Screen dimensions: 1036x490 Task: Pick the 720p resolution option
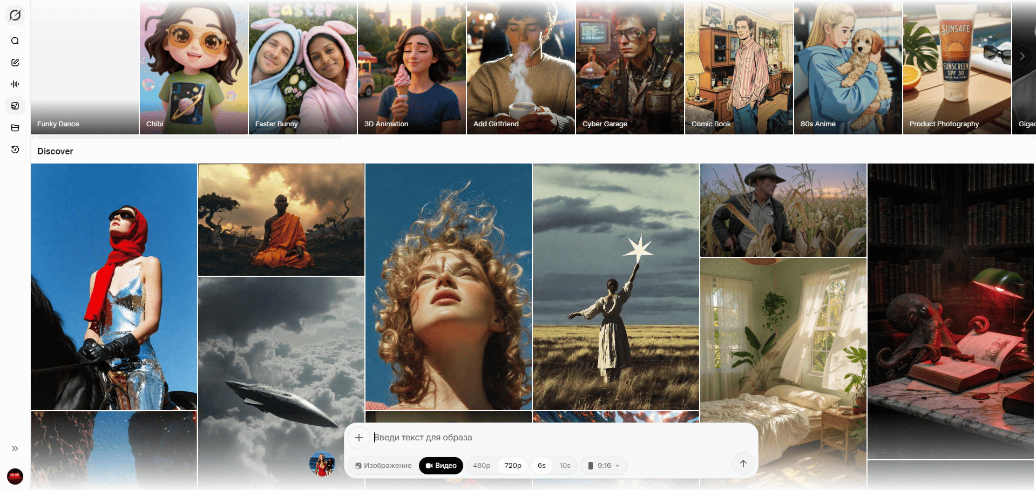tap(513, 466)
